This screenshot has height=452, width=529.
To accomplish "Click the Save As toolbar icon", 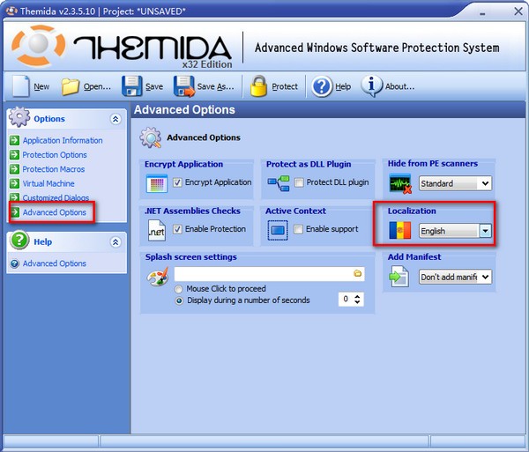I will tap(184, 86).
